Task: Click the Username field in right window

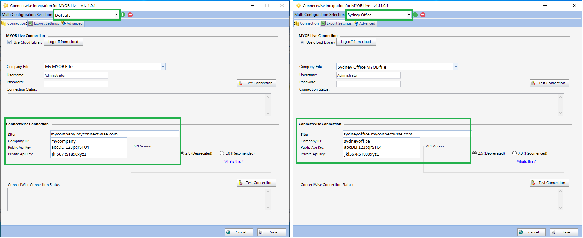Action: tap(368, 75)
